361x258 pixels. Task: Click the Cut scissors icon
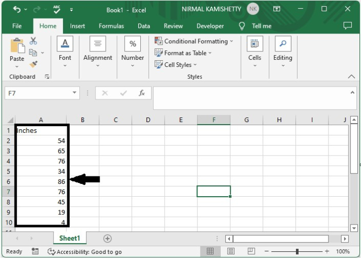[x=33, y=41]
